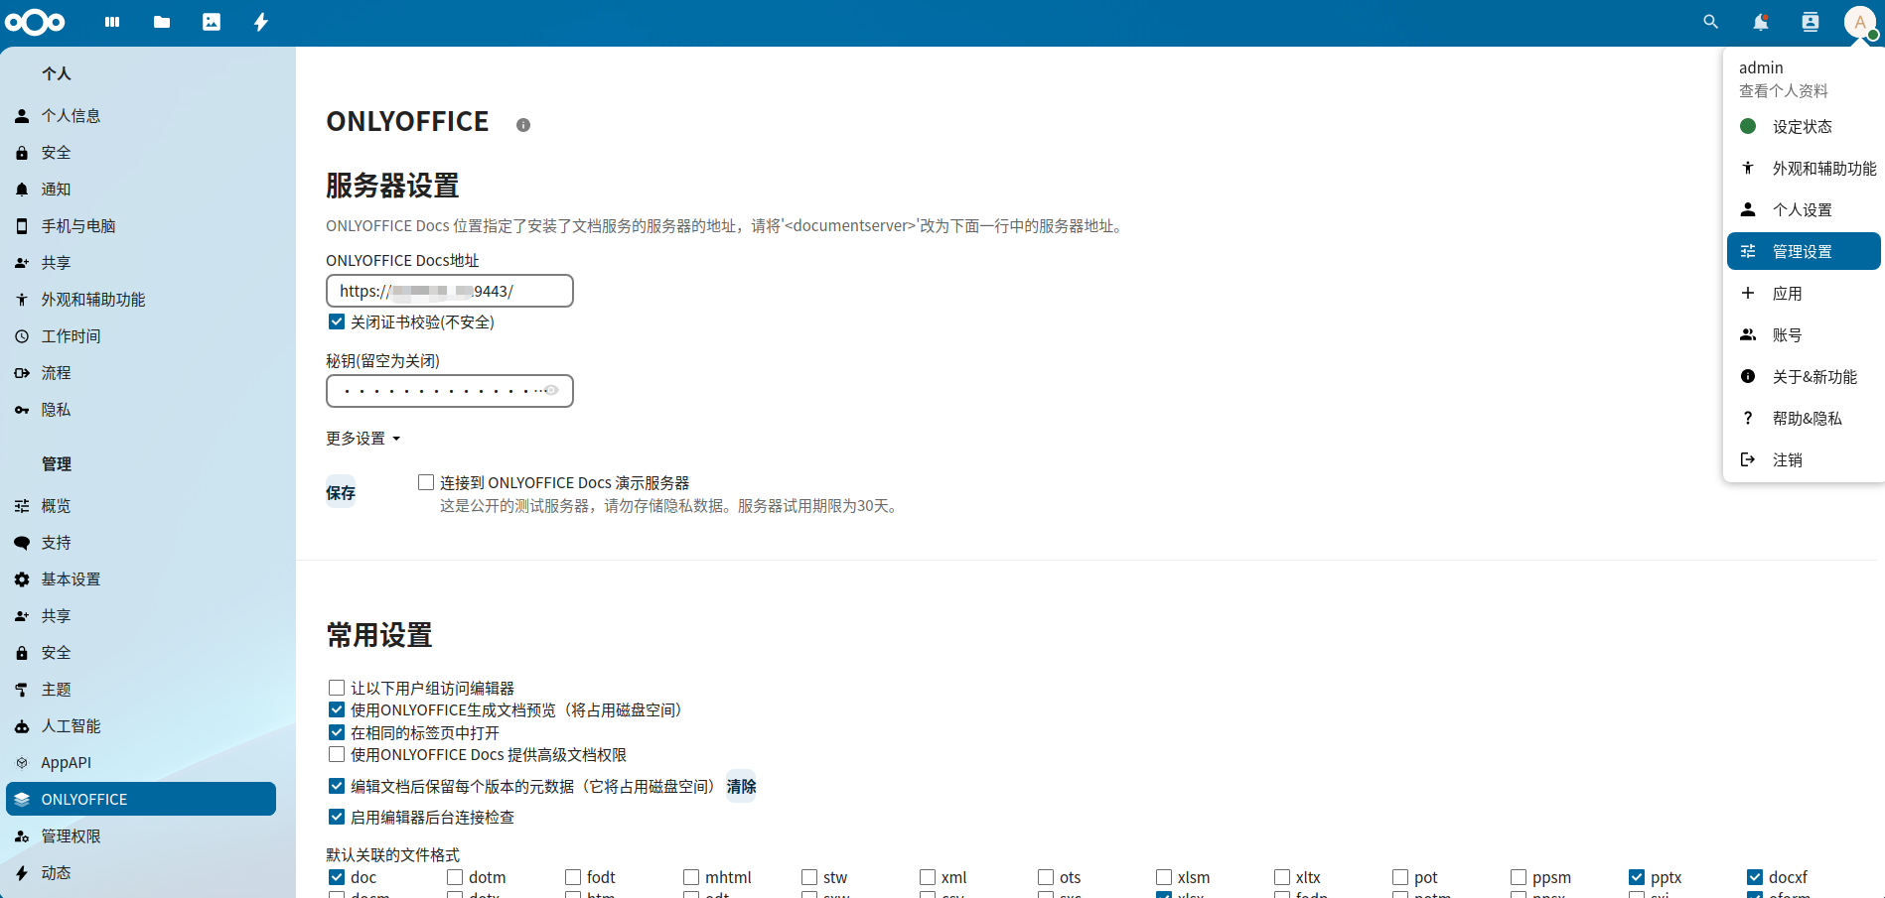Viewport: 1885px width, 898px height.
Task: Open 人工智能 in the sidebar
Action: 141,726
